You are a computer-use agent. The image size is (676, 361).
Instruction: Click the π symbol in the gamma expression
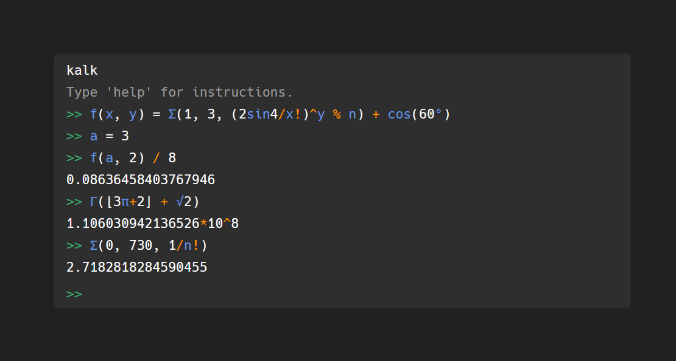(125, 201)
